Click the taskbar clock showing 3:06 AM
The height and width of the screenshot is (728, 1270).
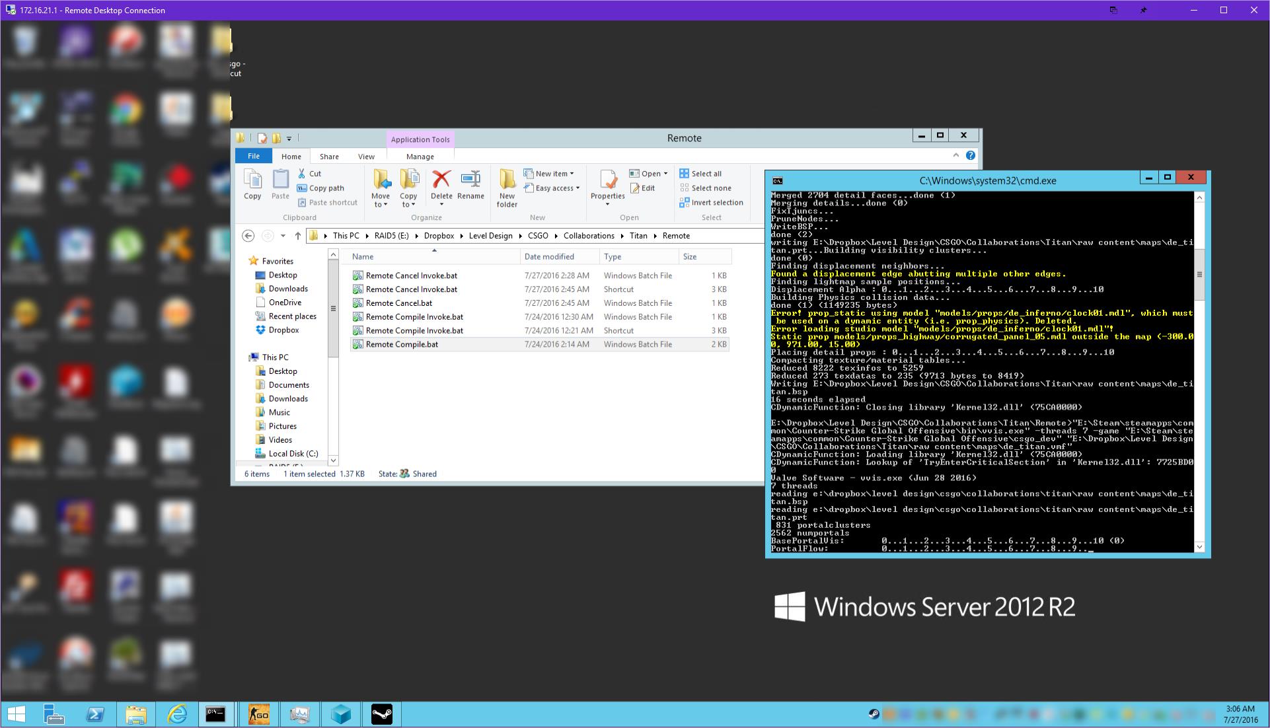[x=1240, y=714]
